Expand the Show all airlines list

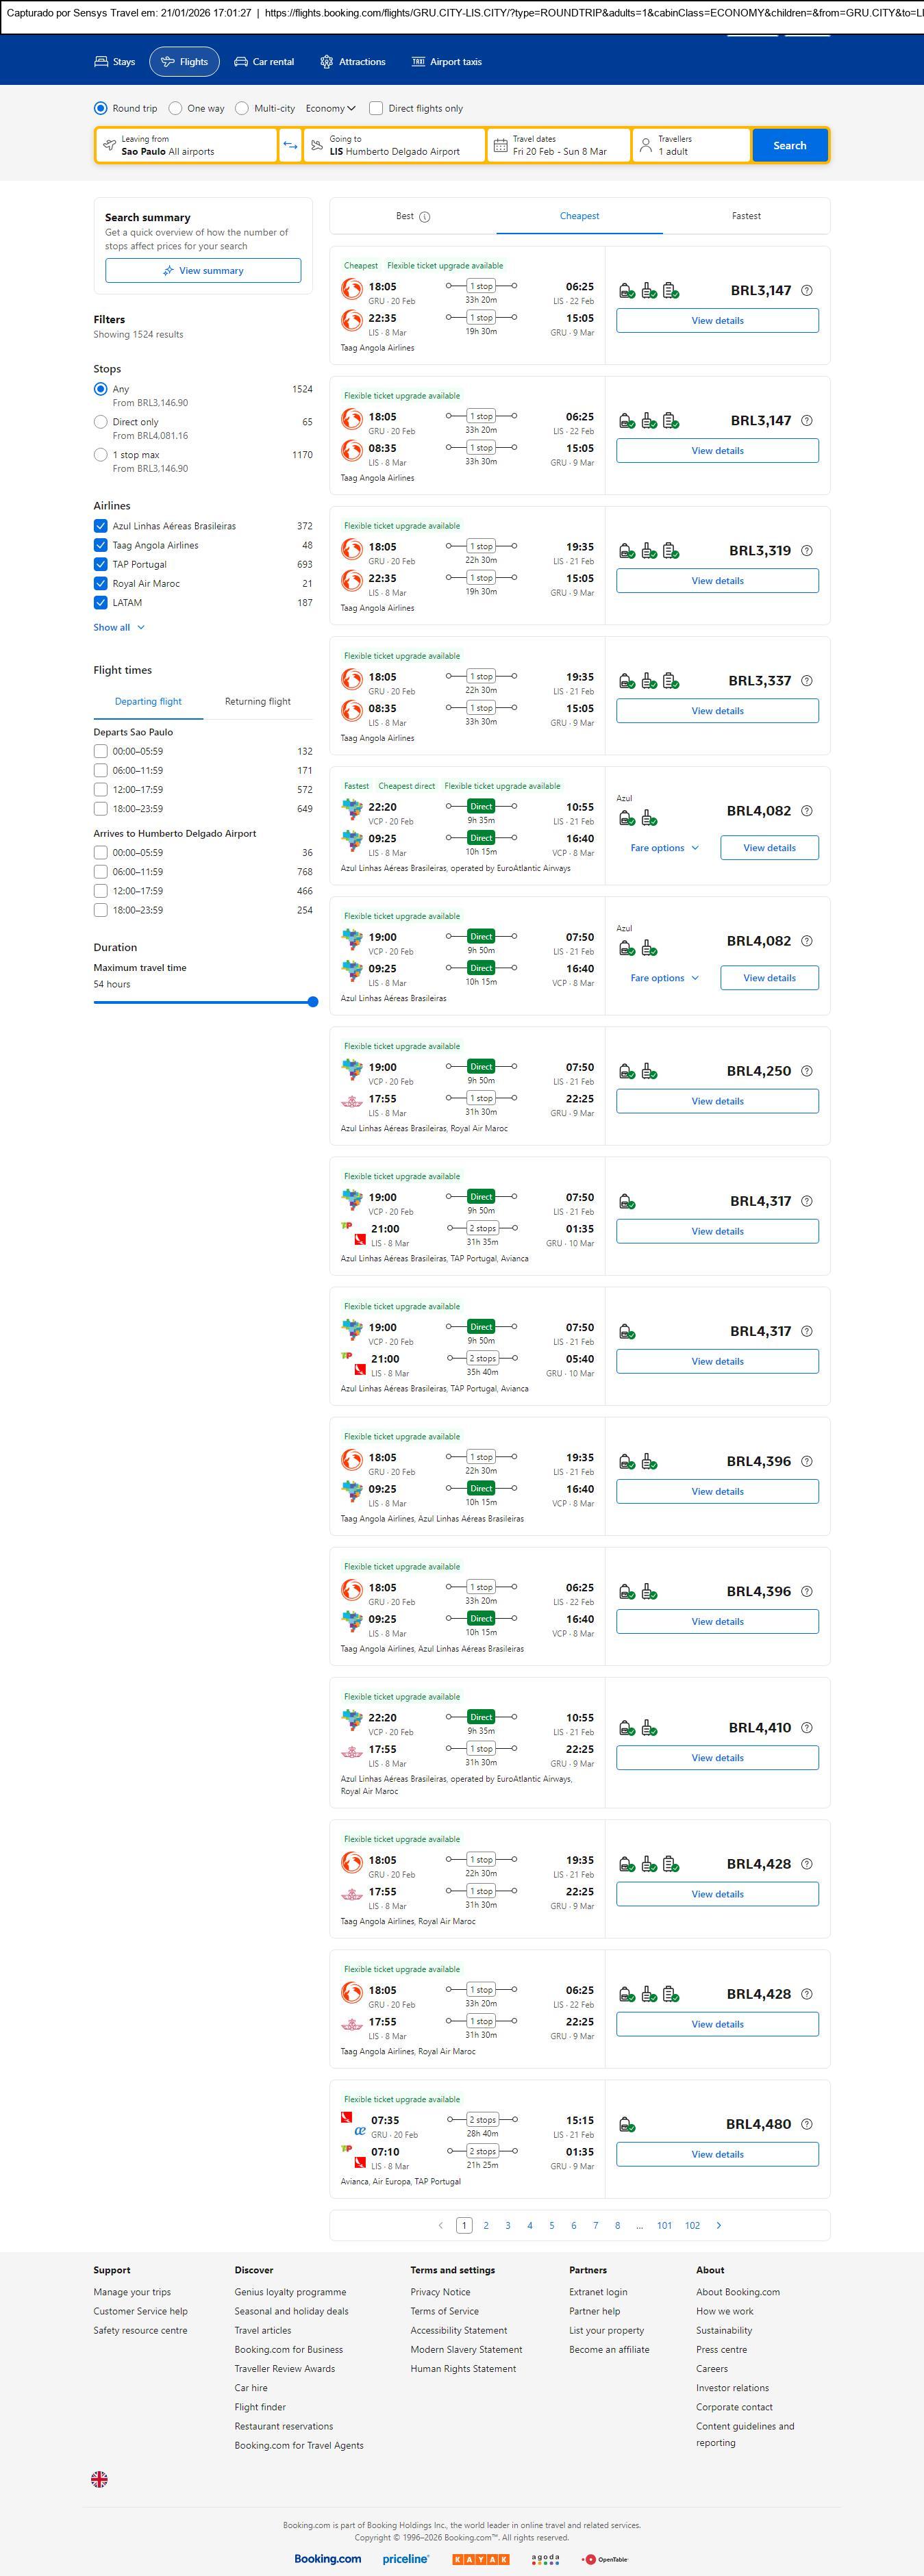pos(119,627)
